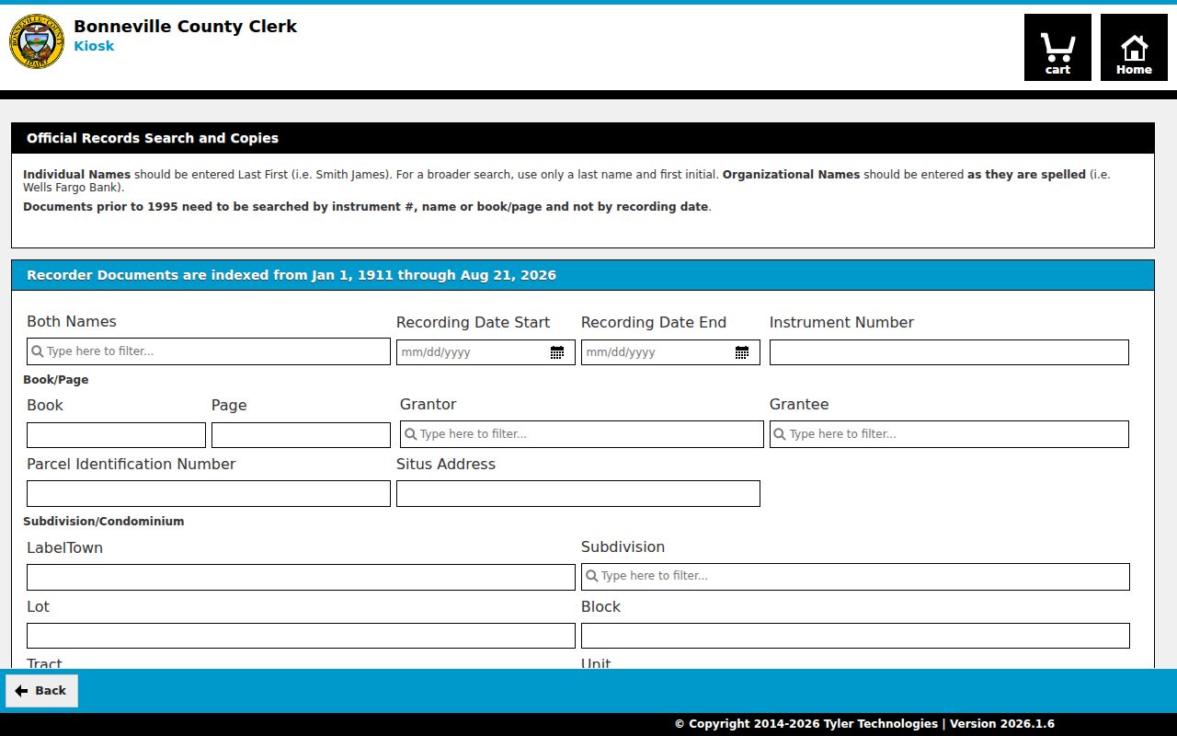Go to the Home page

click(x=1134, y=47)
